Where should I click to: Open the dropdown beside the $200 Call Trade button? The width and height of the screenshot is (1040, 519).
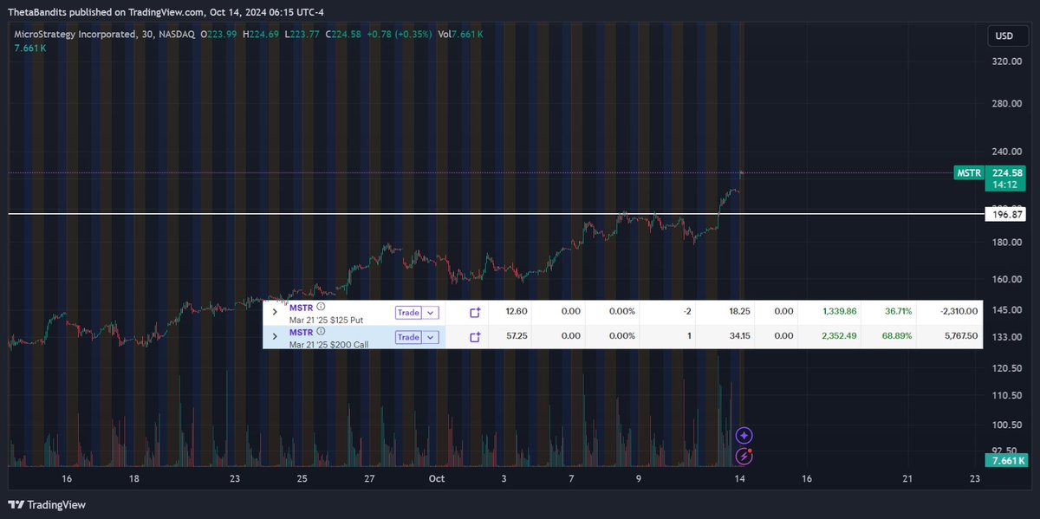(x=431, y=336)
